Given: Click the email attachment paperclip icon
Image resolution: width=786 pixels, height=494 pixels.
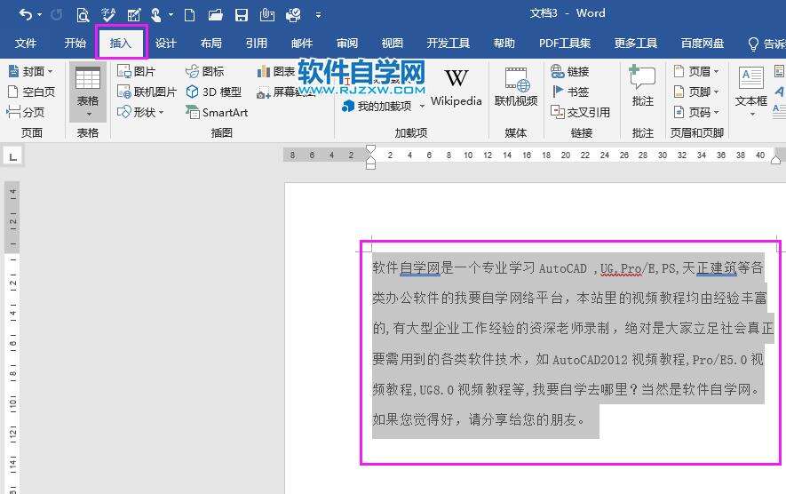Looking at the screenshot, I should pos(267,15).
